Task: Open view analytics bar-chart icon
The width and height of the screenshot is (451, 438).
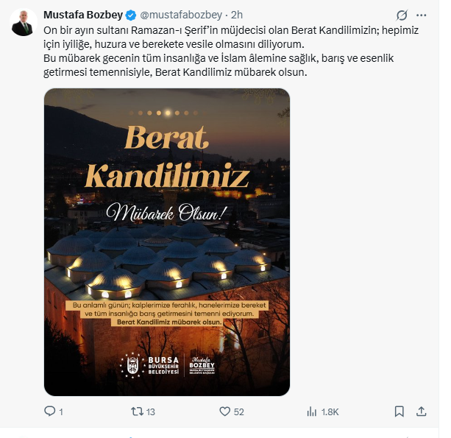Action: (x=312, y=411)
